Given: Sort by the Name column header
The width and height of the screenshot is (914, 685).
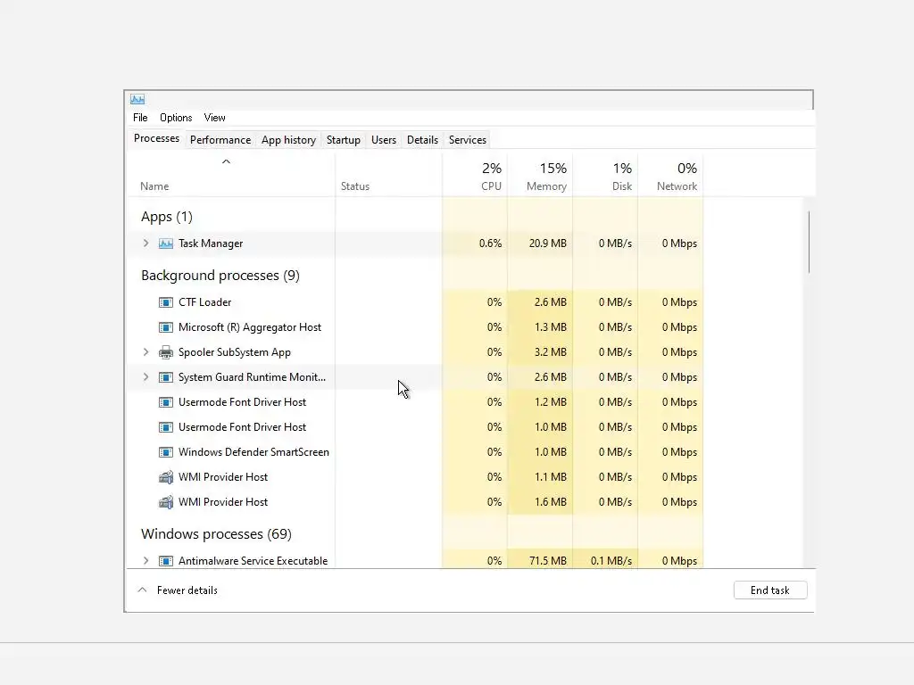Looking at the screenshot, I should [231, 176].
